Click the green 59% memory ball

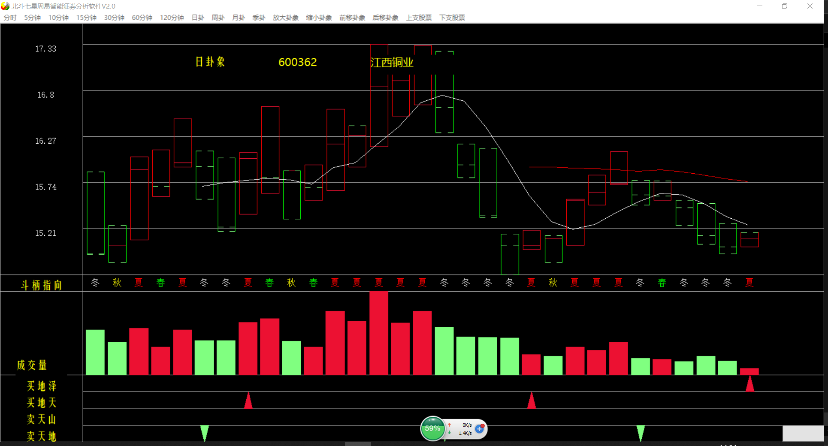click(432, 428)
